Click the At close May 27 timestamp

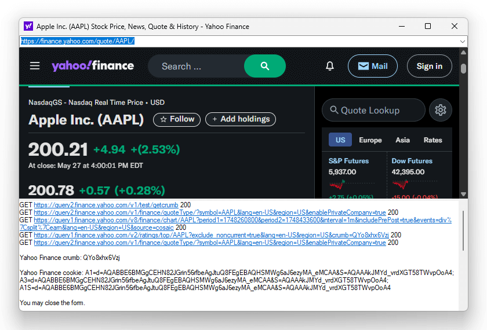(x=86, y=166)
